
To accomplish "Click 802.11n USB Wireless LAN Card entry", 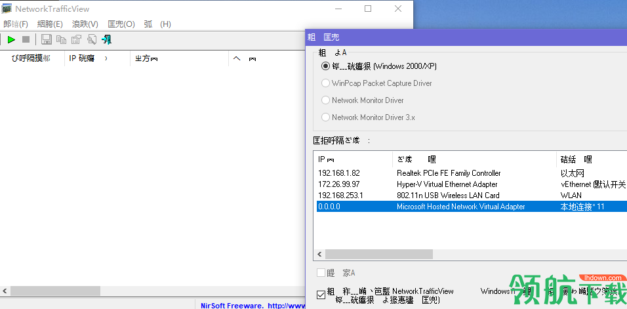I will click(x=448, y=196).
